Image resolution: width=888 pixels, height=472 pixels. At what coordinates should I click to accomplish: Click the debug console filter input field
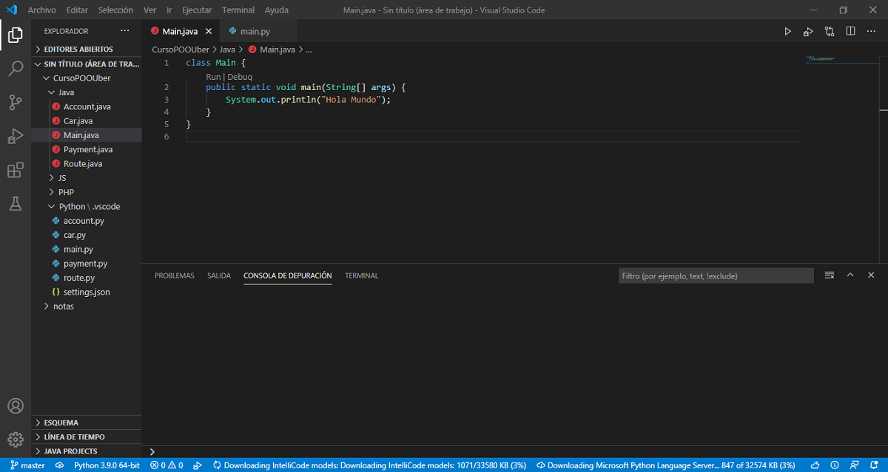click(x=716, y=276)
